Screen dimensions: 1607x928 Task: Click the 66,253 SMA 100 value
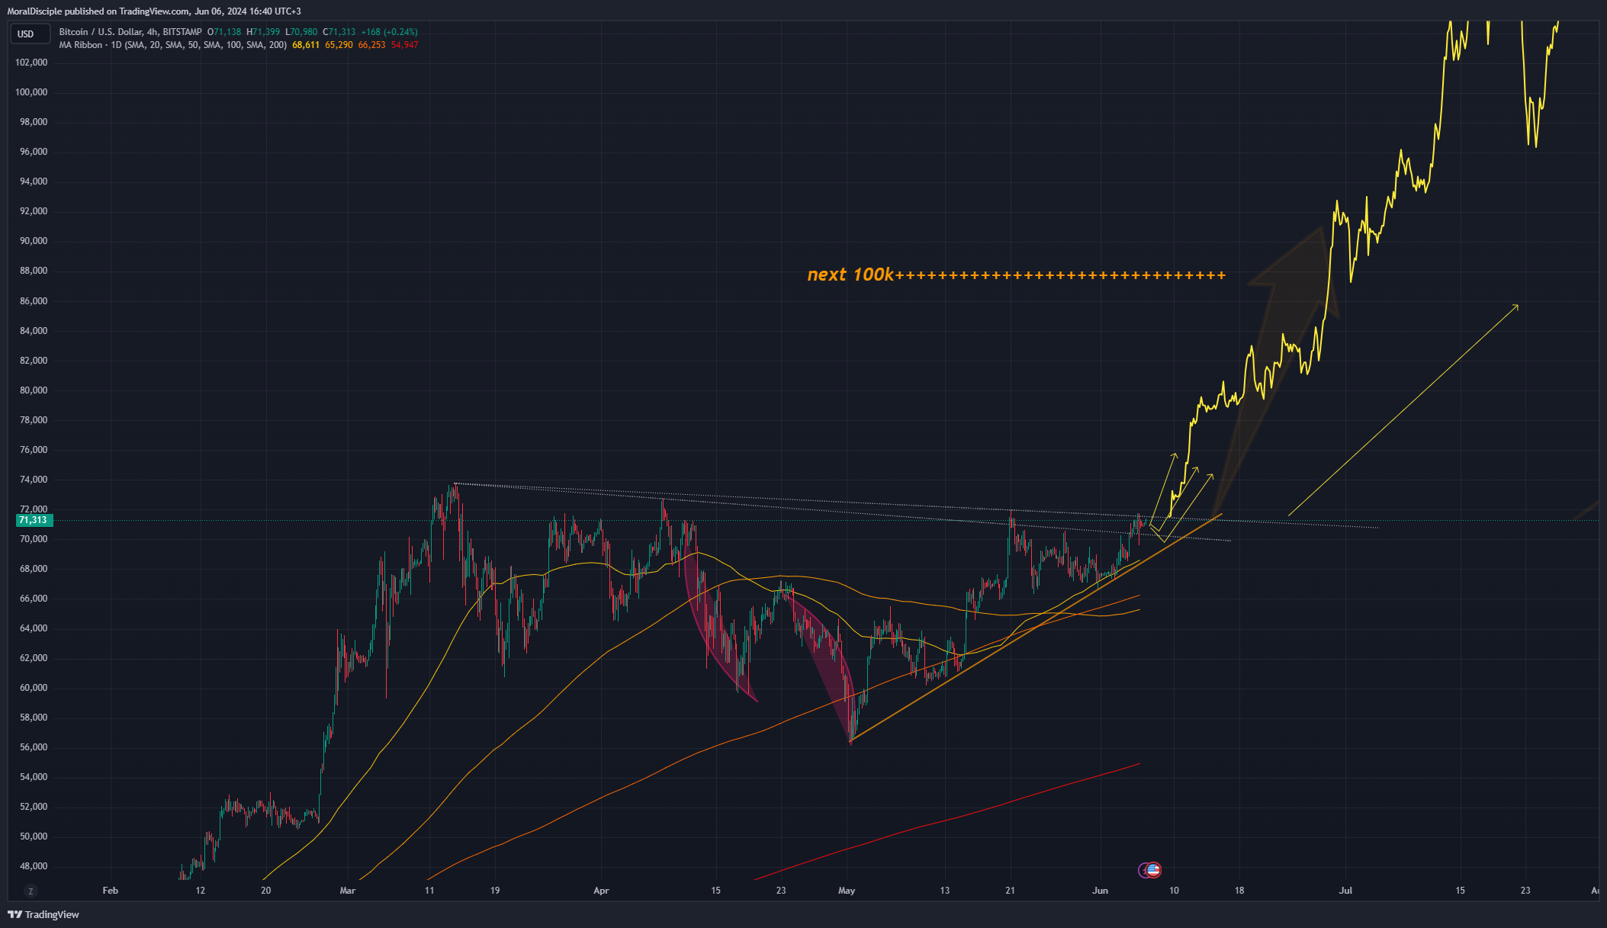[x=371, y=45]
